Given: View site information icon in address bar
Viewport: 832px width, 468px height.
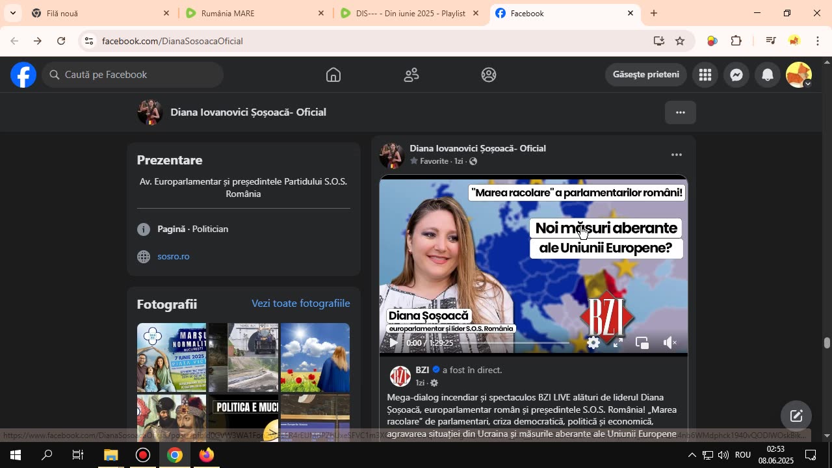Looking at the screenshot, I should pos(89,41).
